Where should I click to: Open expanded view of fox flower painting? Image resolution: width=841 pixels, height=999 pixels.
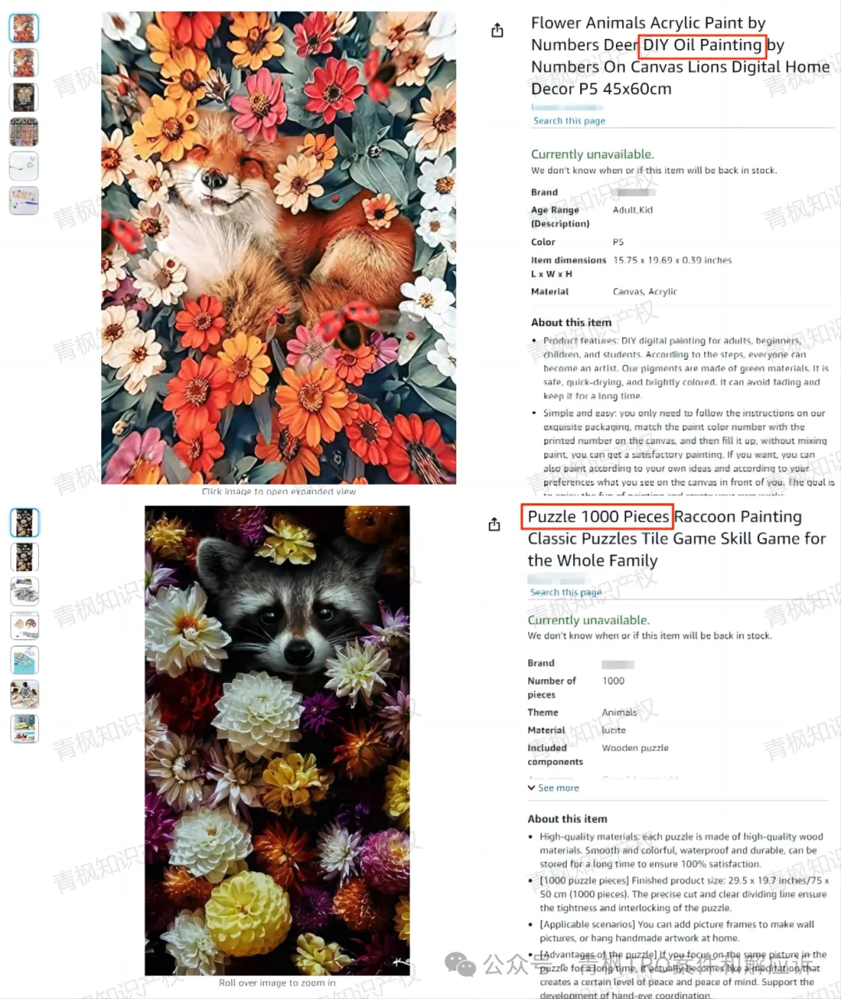[x=279, y=248]
